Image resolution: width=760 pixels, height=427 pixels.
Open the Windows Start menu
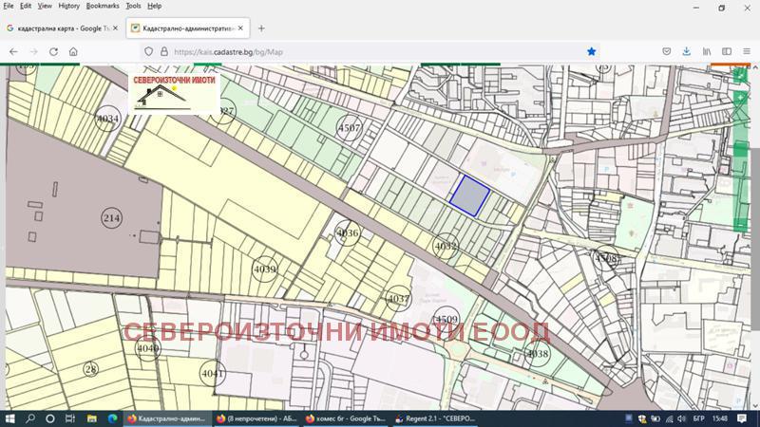pos(10,418)
